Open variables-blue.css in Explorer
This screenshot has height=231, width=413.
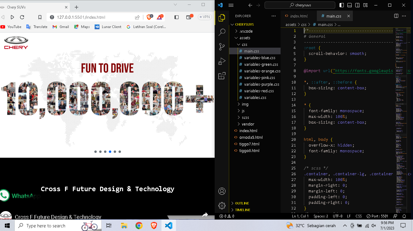(255, 58)
